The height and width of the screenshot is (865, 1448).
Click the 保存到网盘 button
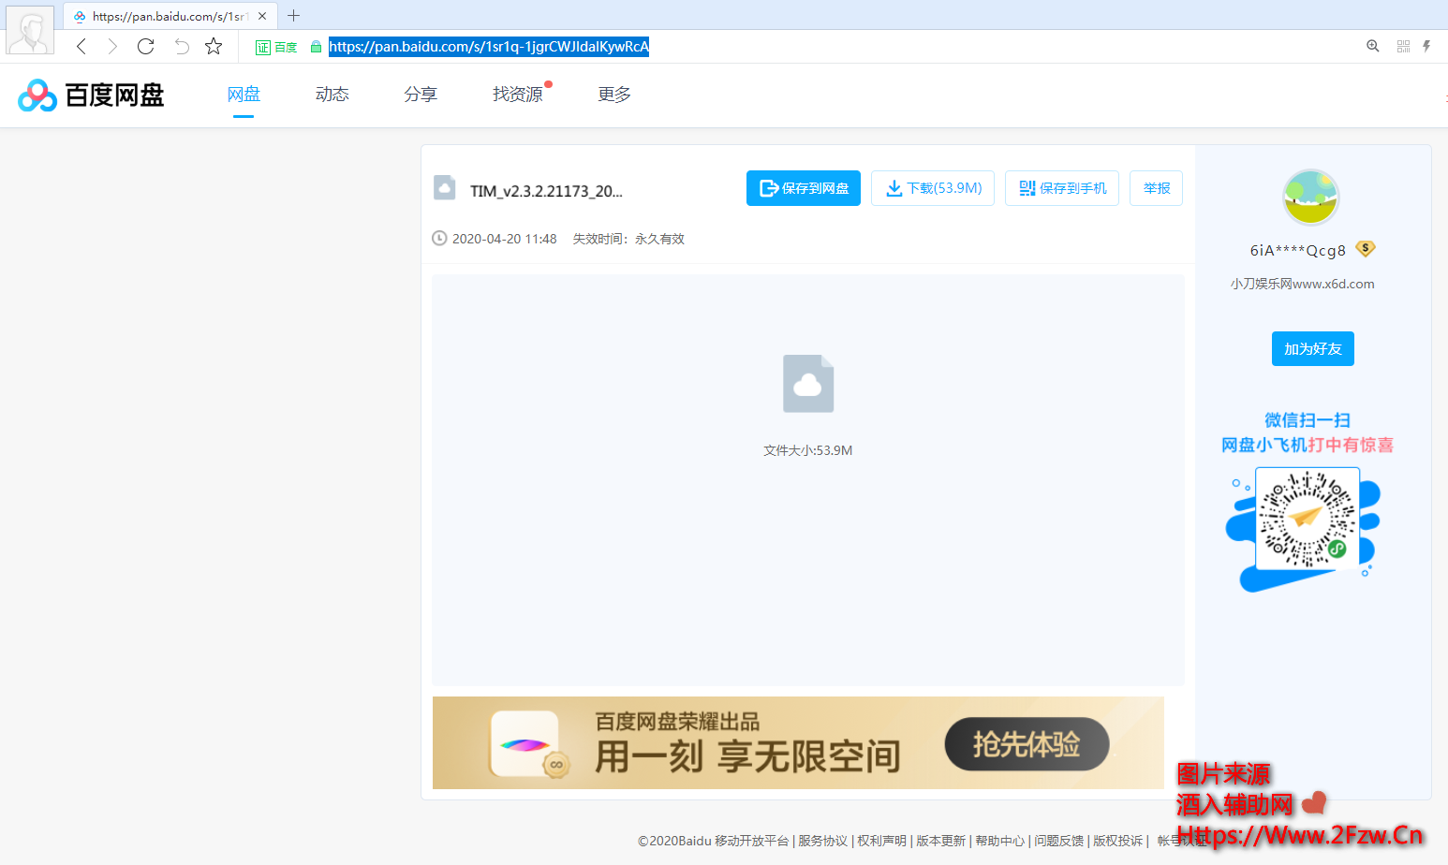click(x=803, y=188)
